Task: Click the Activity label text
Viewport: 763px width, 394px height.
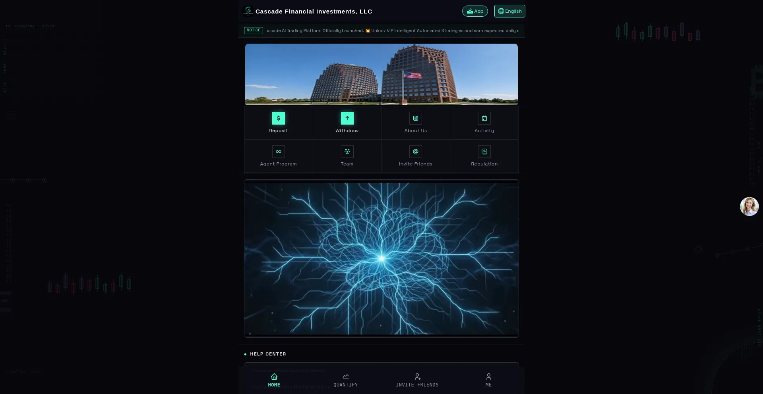Action: (x=484, y=131)
